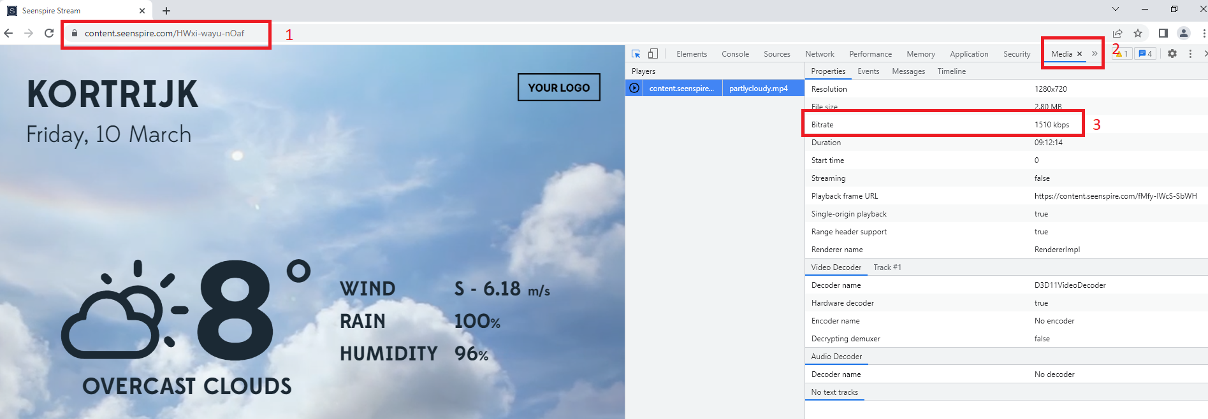The width and height of the screenshot is (1208, 419).
Task: Select the Seenspire Stream browser tab
Action: (x=76, y=11)
